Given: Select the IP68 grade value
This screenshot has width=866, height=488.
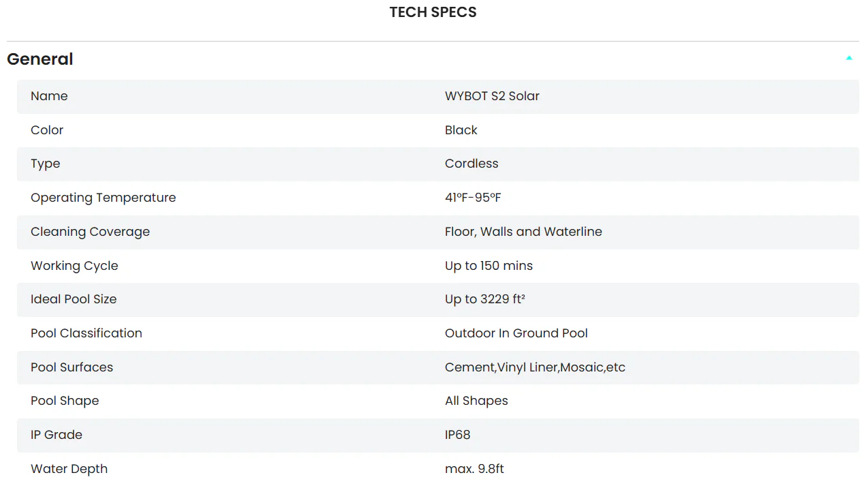Looking at the screenshot, I should [x=458, y=435].
